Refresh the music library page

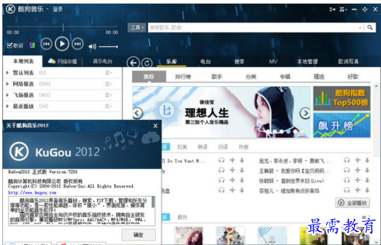pos(146,63)
